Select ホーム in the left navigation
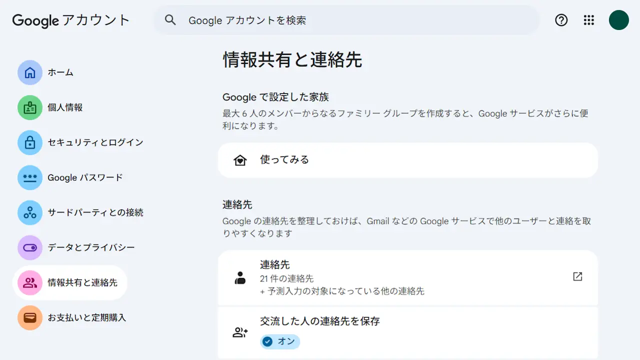640x360 pixels. [x=60, y=72]
